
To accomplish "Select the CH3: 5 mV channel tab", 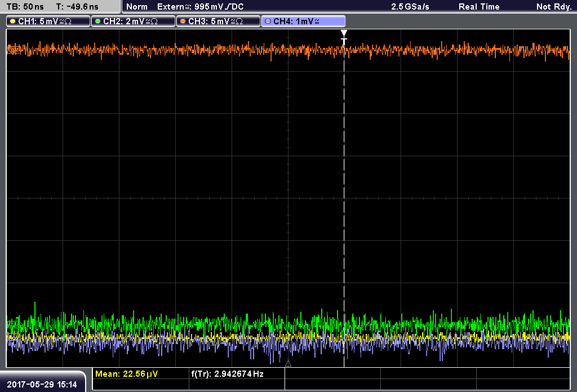I will coord(218,21).
